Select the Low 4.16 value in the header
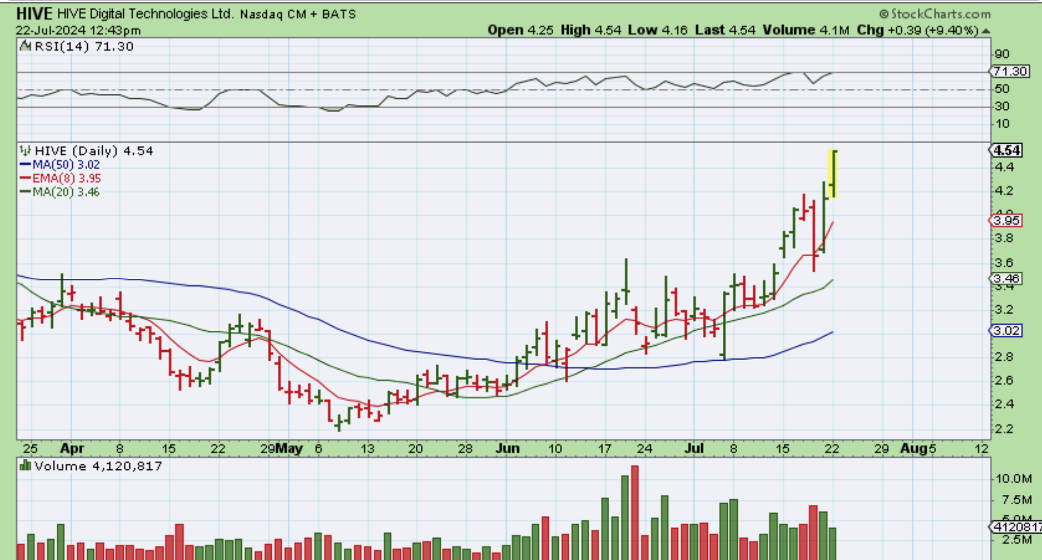 click(658, 30)
